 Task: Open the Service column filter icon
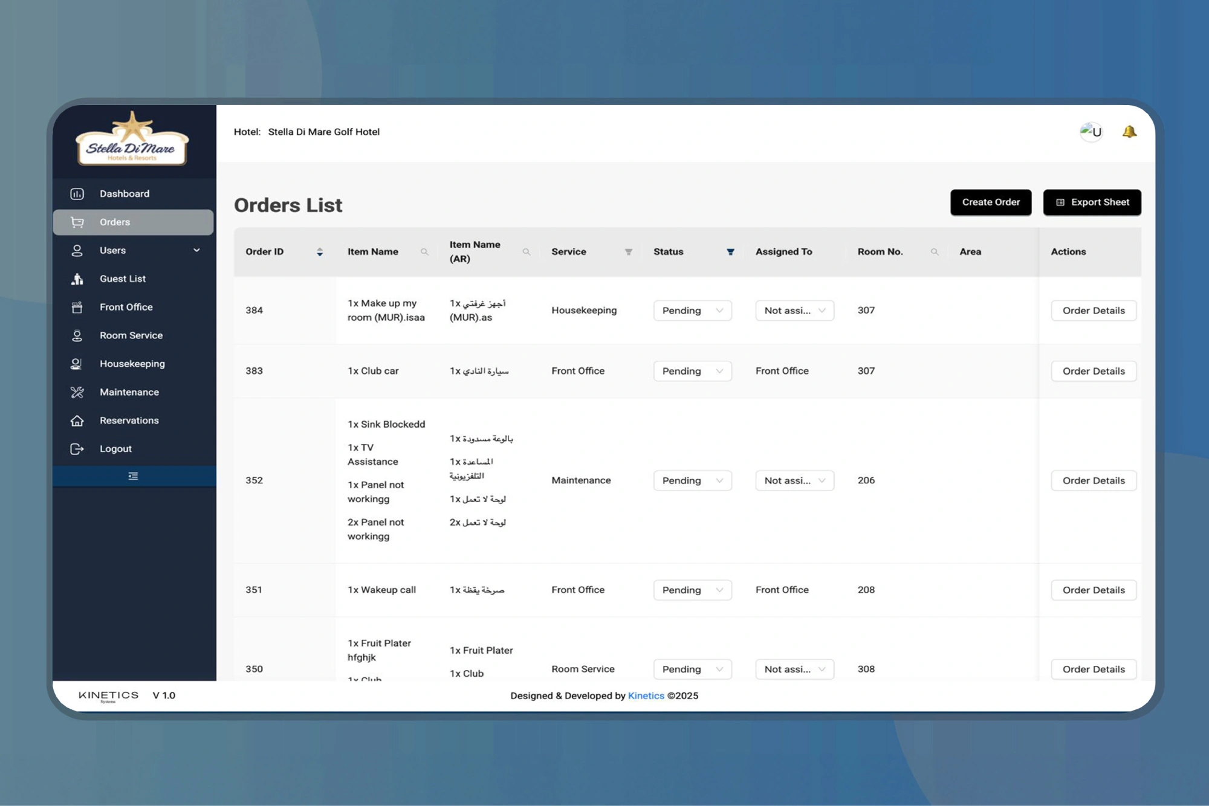[629, 252]
